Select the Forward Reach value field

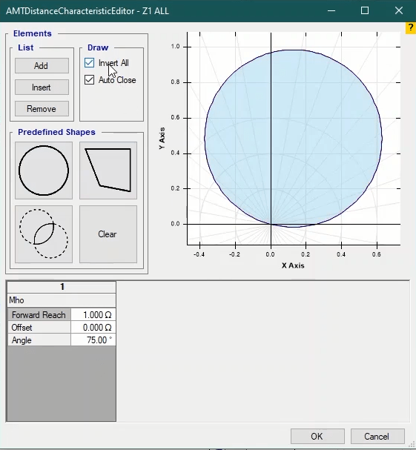[x=93, y=315]
